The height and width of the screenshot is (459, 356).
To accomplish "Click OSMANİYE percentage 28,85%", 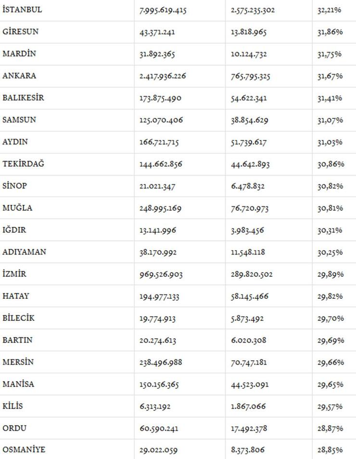I will point(330,450).
